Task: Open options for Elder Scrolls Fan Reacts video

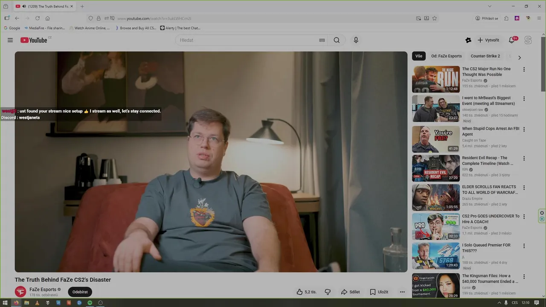Action: 524,187
